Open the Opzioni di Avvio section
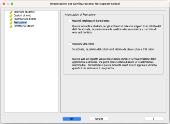This screenshot has height=124, width=170. [22, 15]
